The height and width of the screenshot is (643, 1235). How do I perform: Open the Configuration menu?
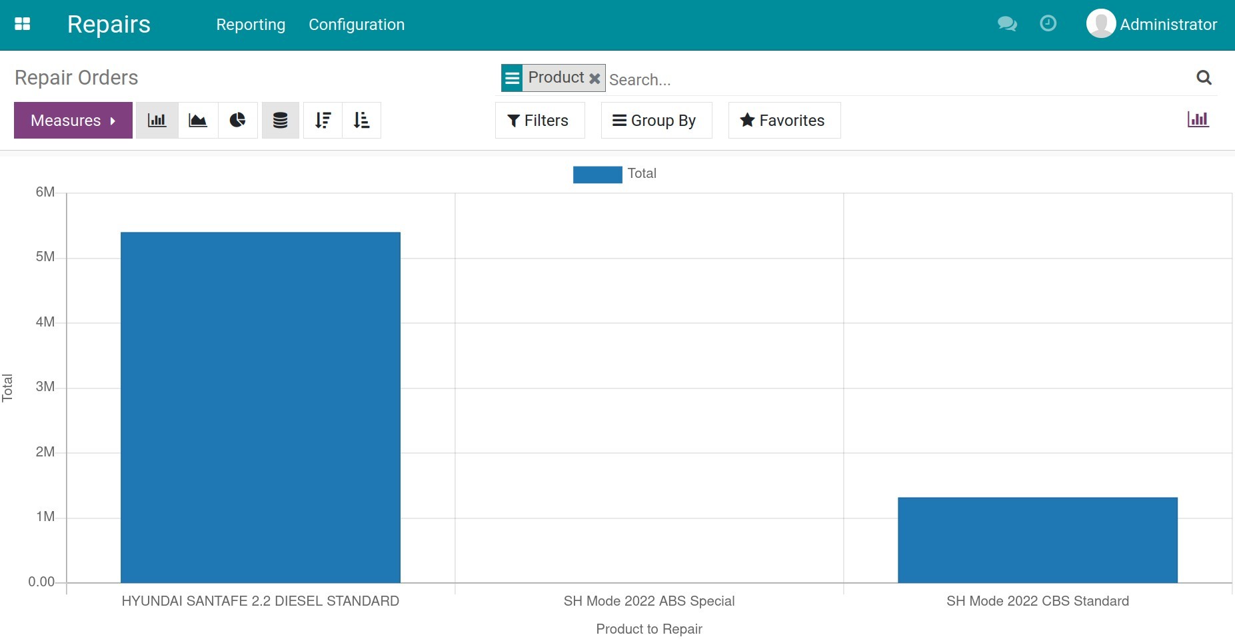(357, 25)
